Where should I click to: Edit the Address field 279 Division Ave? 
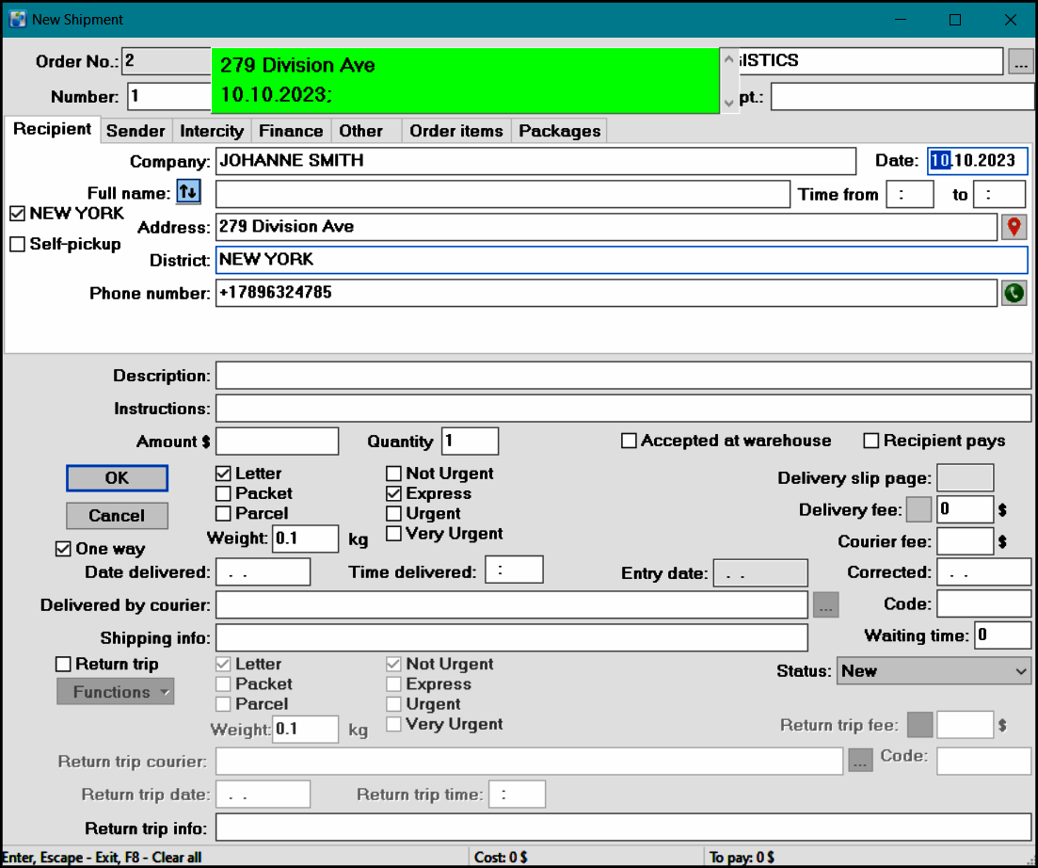[x=606, y=227]
